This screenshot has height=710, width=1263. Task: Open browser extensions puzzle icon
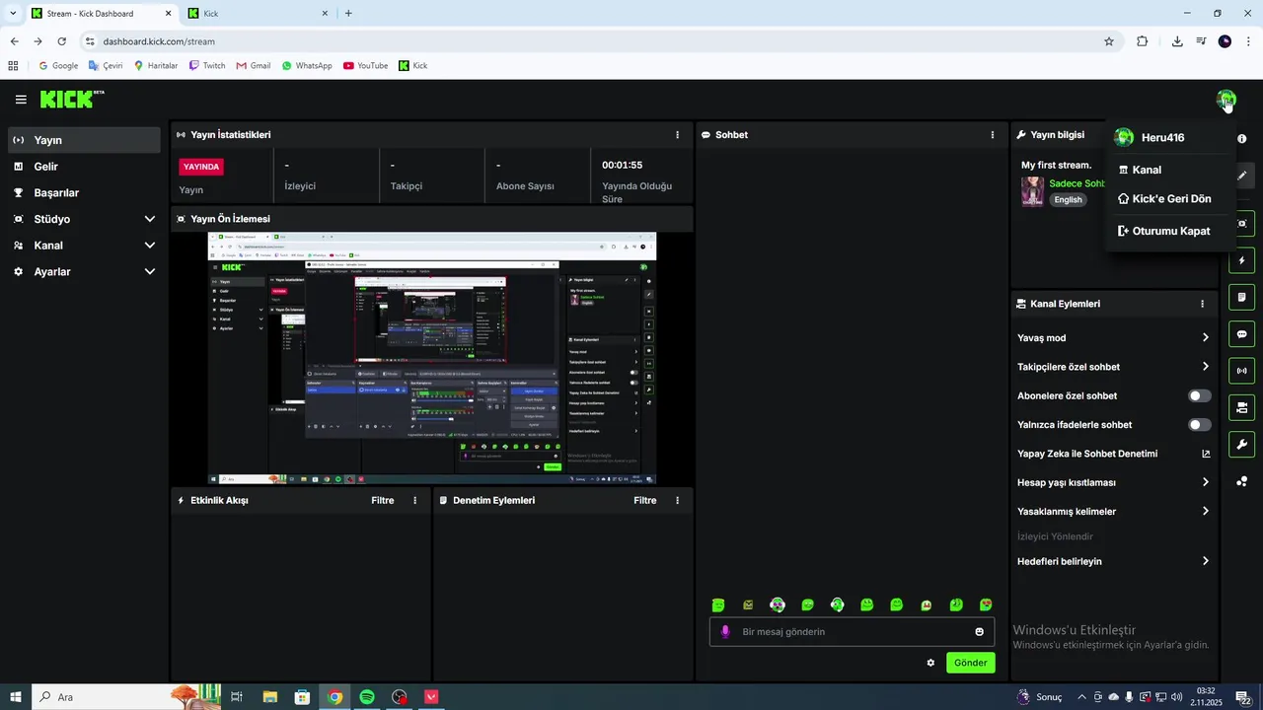tap(1143, 41)
